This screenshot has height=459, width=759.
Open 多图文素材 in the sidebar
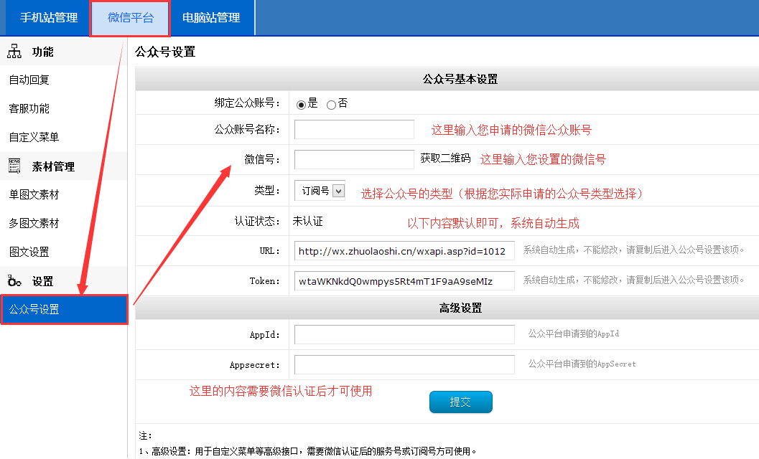[x=34, y=224]
